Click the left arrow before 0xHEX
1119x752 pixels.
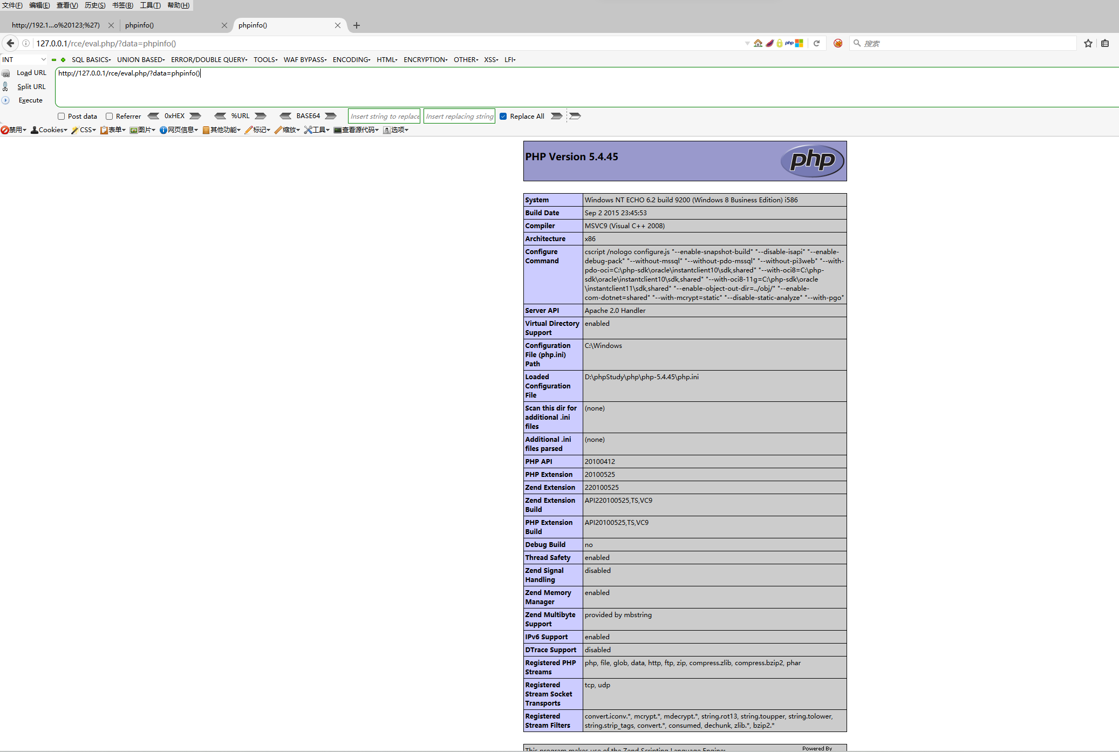coord(154,116)
